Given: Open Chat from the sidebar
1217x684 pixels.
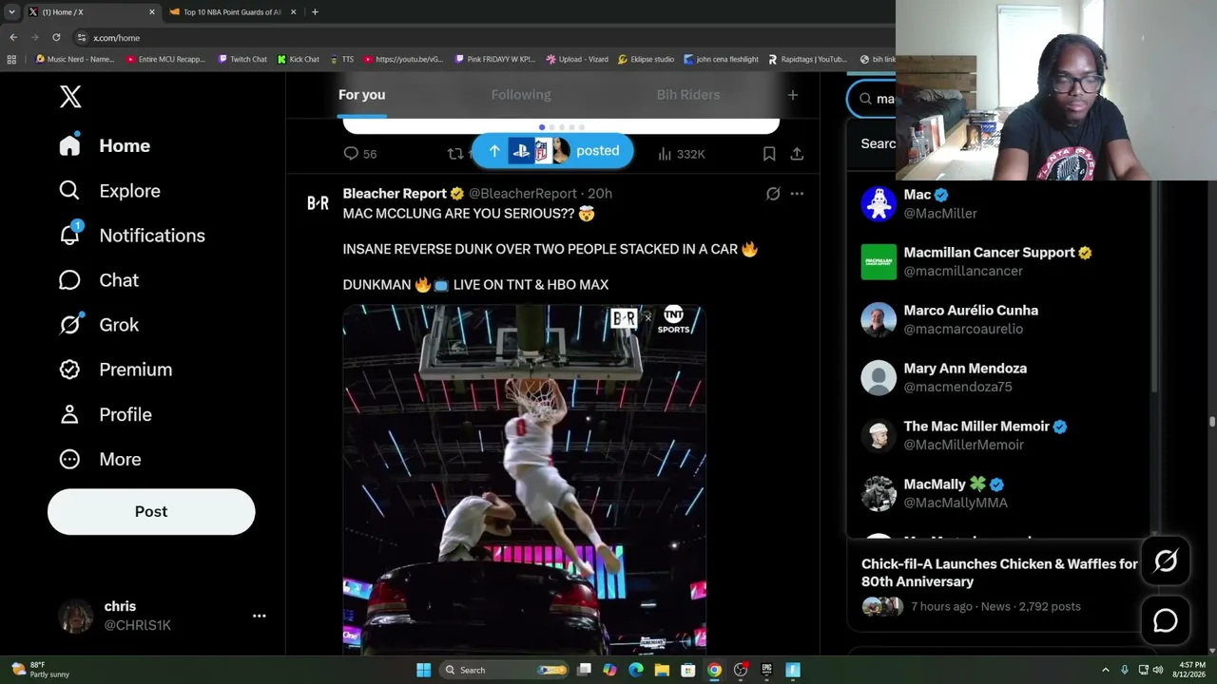Looking at the screenshot, I should coord(98,280).
